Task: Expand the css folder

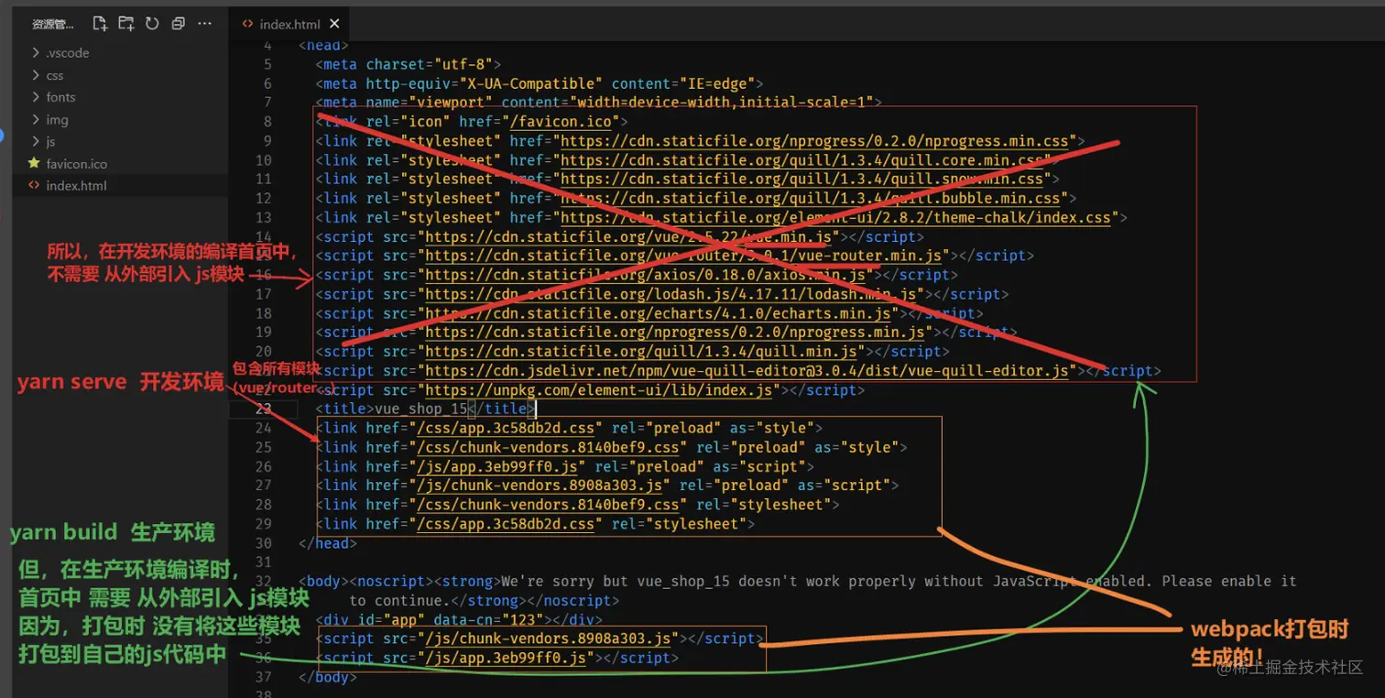Action: click(x=55, y=75)
